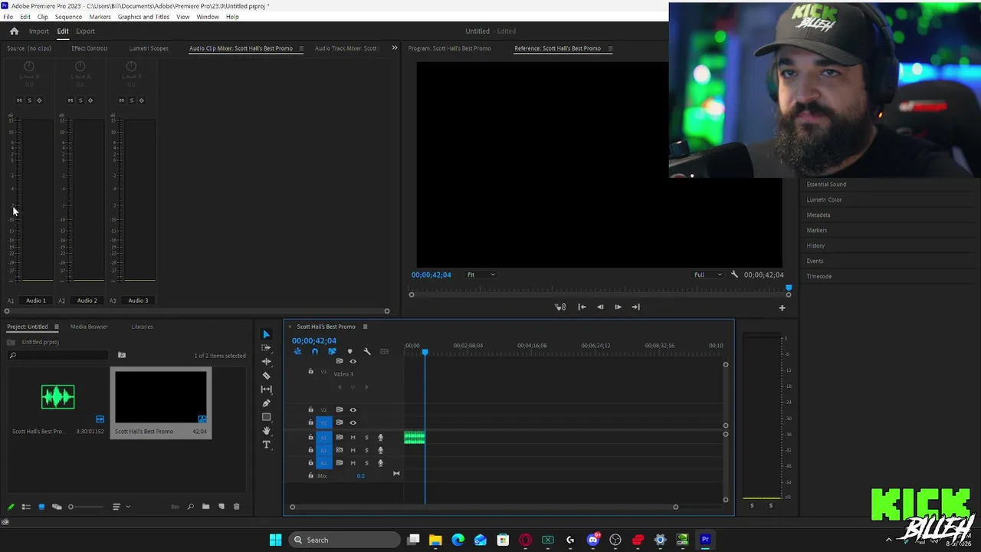Go to the Export workspace
The image size is (981, 552).
click(85, 31)
